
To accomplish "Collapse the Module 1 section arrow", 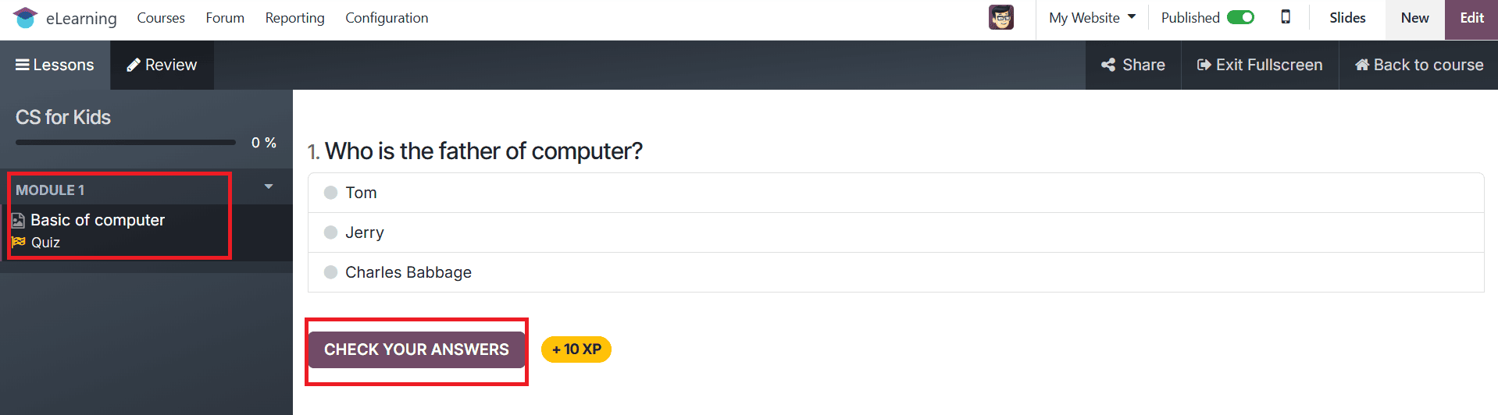I will point(269,186).
